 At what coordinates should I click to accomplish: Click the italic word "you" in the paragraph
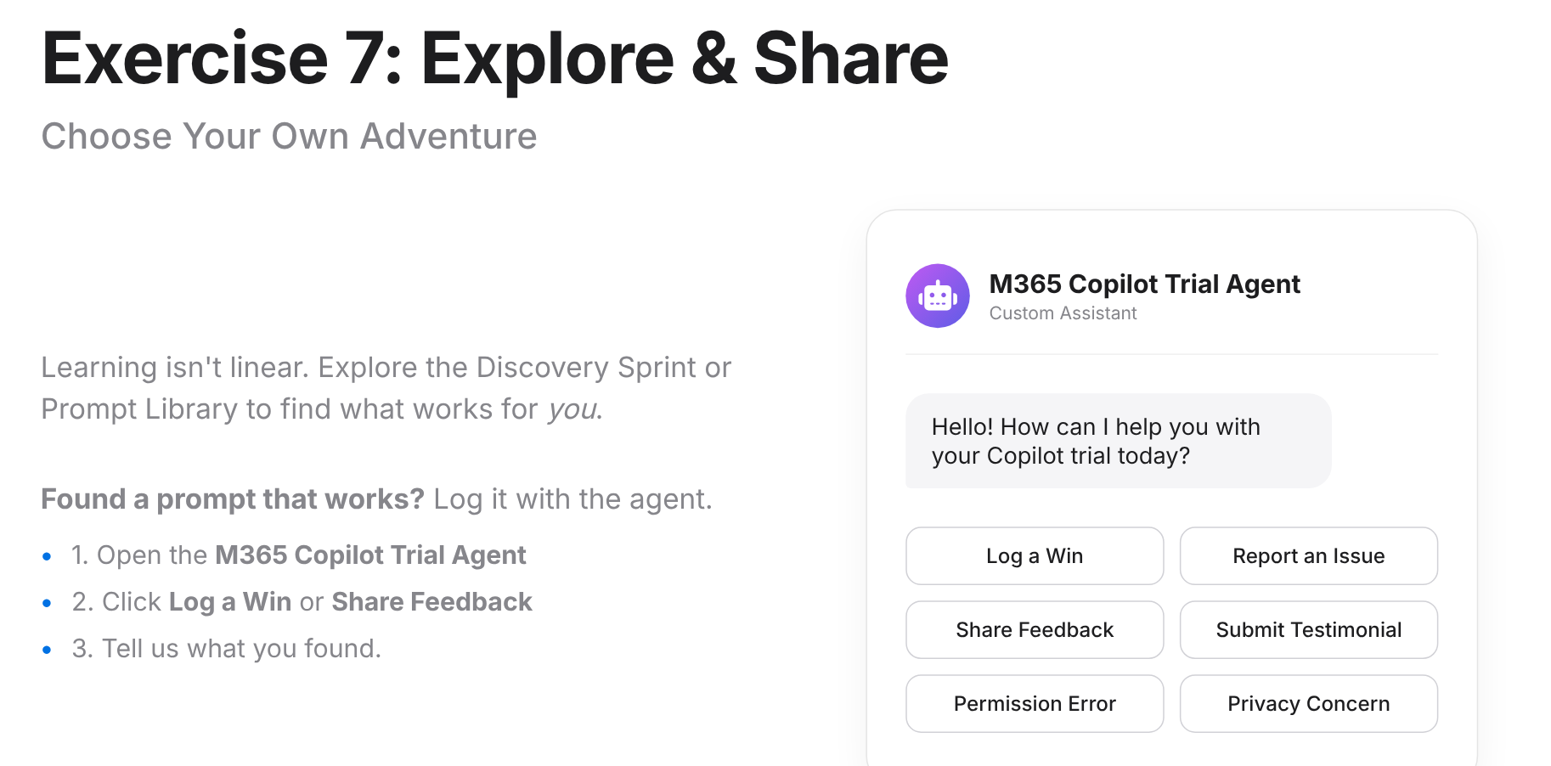coord(572,410)
